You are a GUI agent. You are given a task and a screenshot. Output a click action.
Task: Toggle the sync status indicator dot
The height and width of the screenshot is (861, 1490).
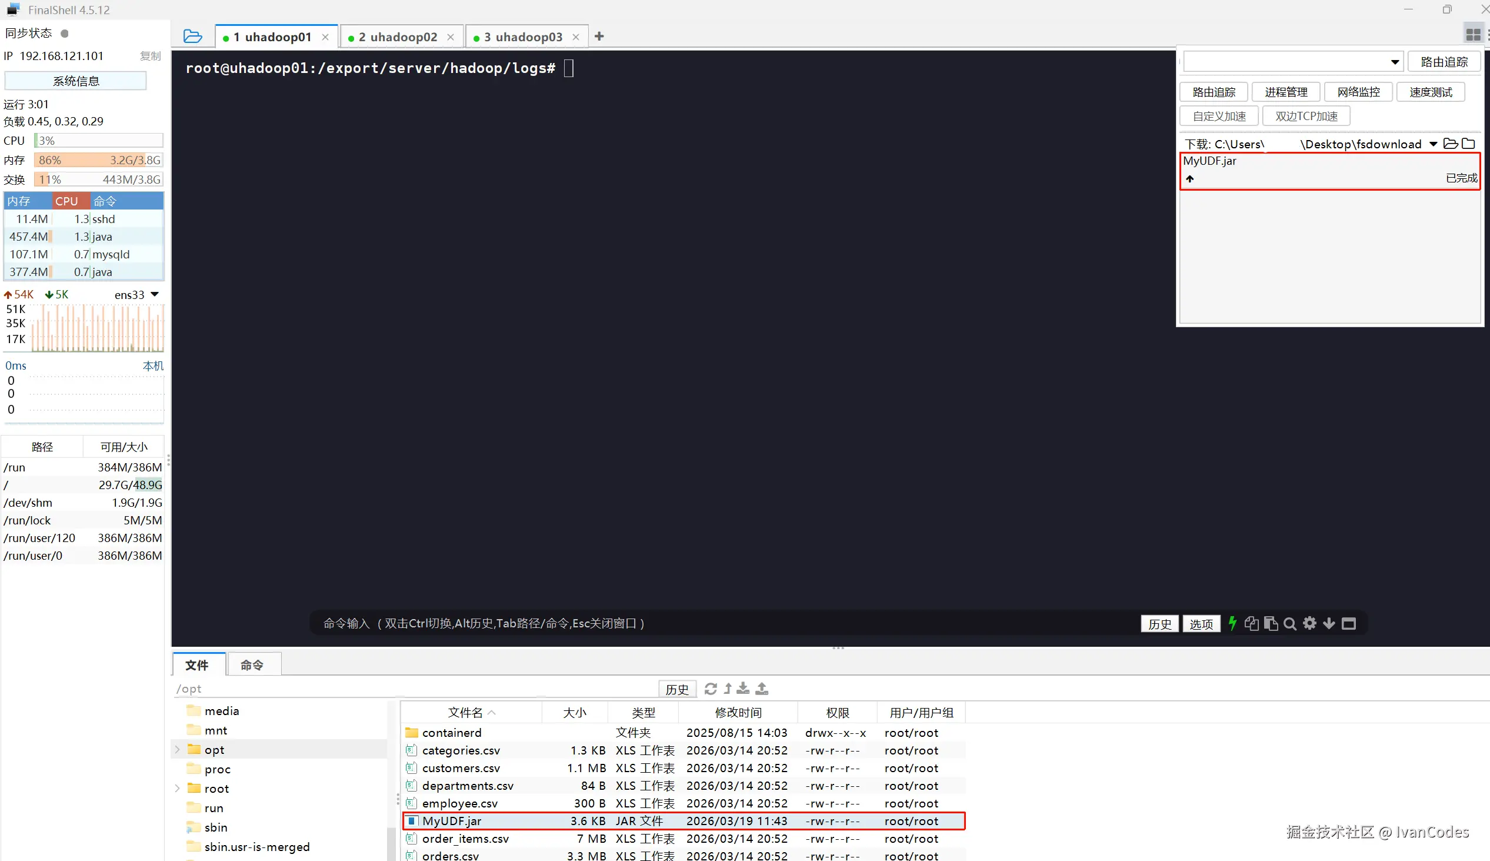(x=65, y=34)
